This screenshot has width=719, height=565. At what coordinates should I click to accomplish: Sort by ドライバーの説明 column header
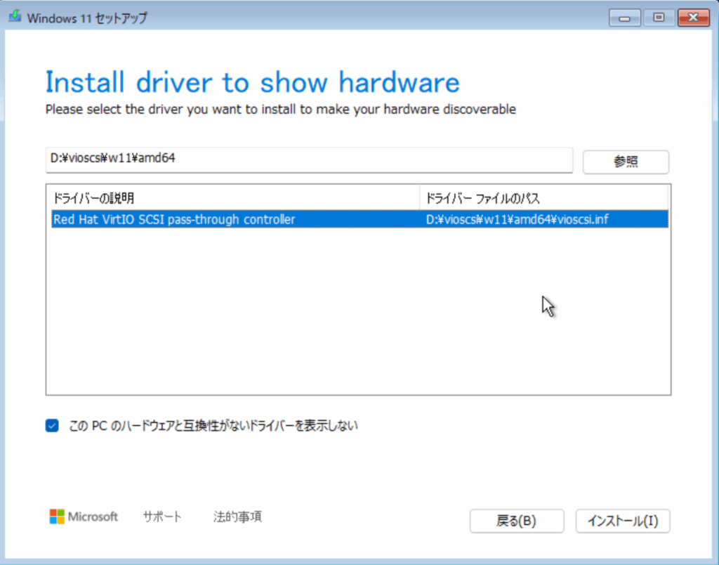point(232,197)
